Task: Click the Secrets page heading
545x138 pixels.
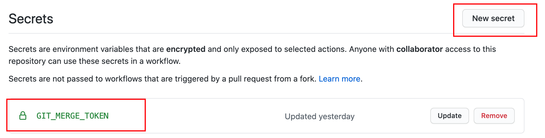Action: point(31,19)
